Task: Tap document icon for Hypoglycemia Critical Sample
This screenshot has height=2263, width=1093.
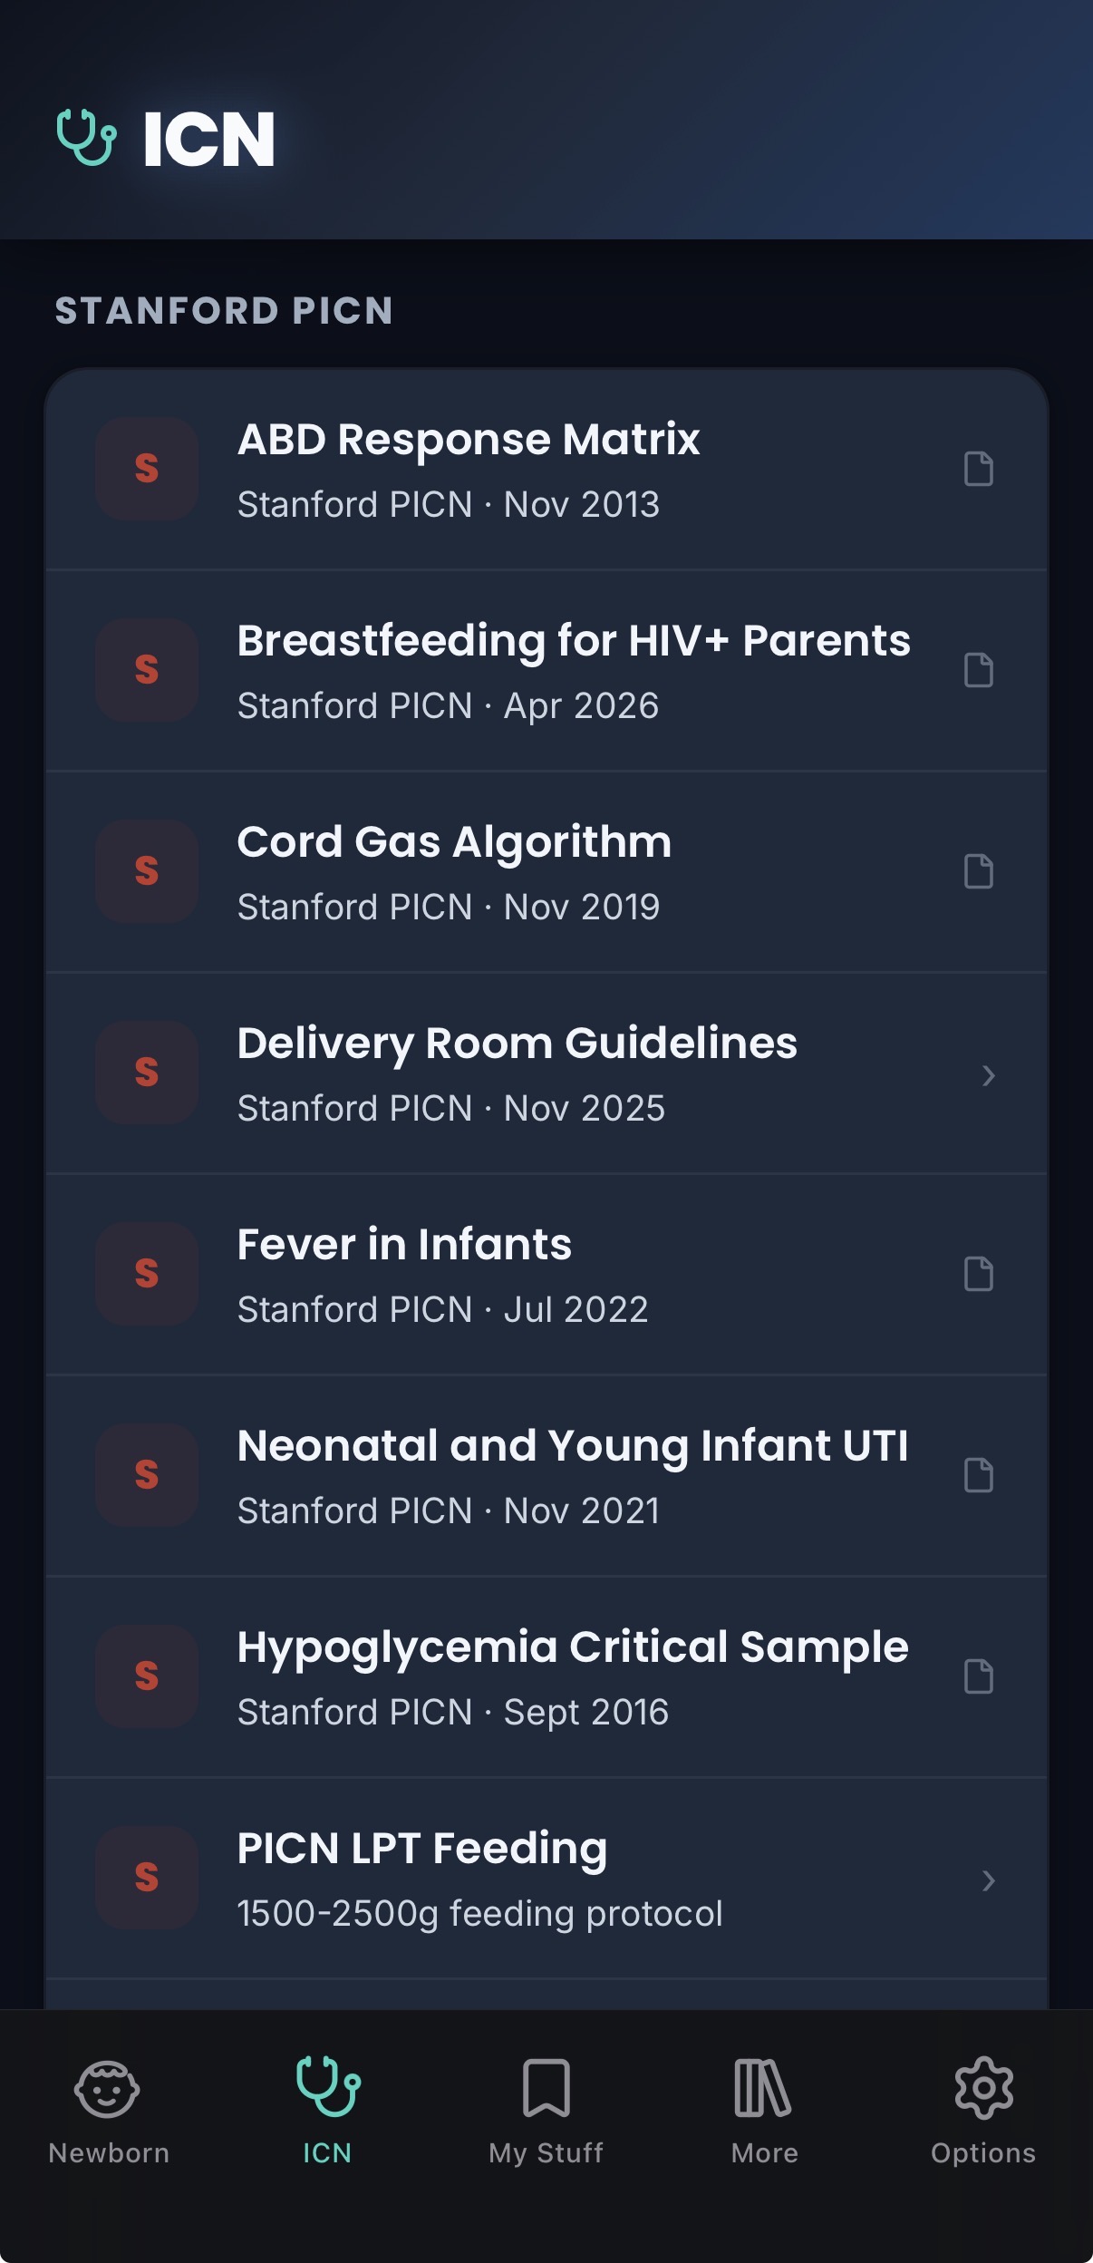Action: 979,1676
